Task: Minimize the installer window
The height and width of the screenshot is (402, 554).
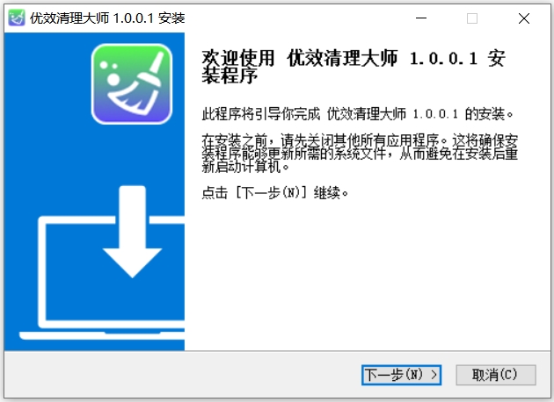Action: point(421,18)
